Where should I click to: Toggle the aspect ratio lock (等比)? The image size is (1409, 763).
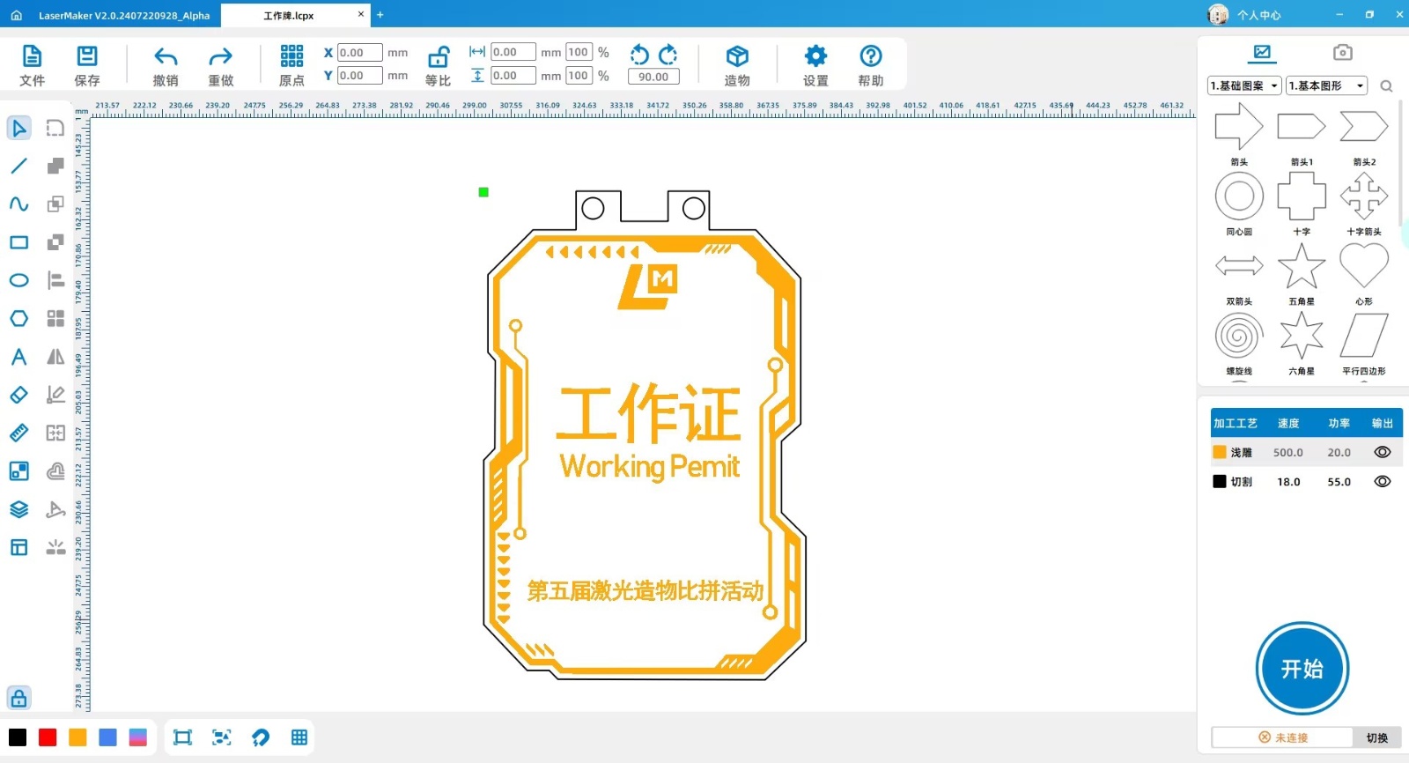click(x=438, y=58)
